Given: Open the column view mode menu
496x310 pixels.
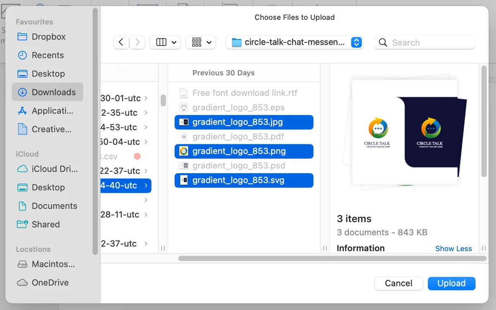Looking at the screenshot, I should (x=165, y=42).
